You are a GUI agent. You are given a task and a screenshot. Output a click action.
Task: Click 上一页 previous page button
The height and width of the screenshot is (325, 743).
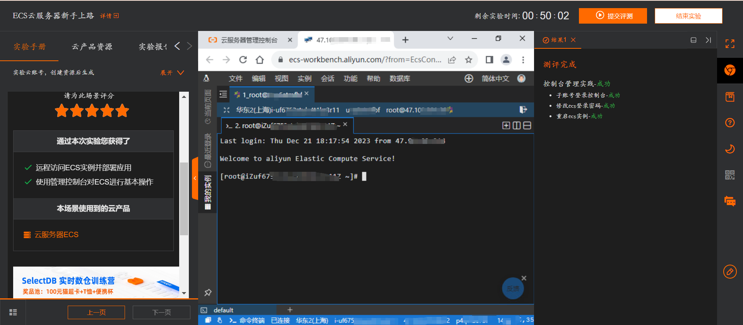[96, 312]
